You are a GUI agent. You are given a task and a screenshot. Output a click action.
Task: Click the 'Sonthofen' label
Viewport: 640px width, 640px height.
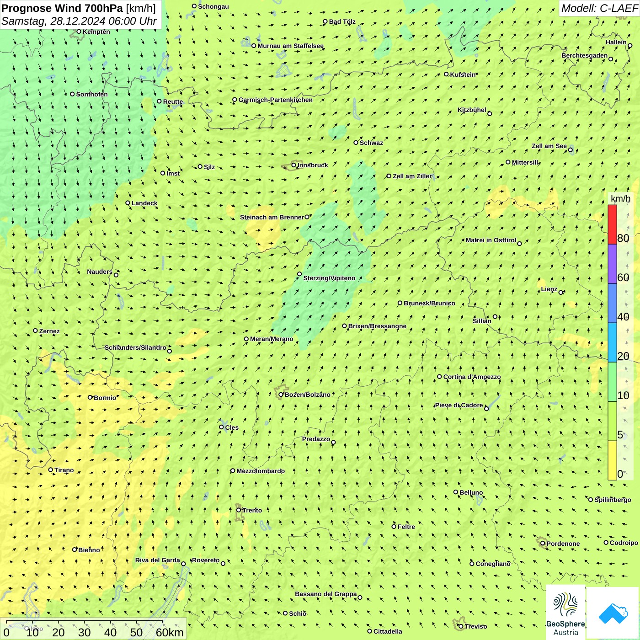tap(92, 94)
